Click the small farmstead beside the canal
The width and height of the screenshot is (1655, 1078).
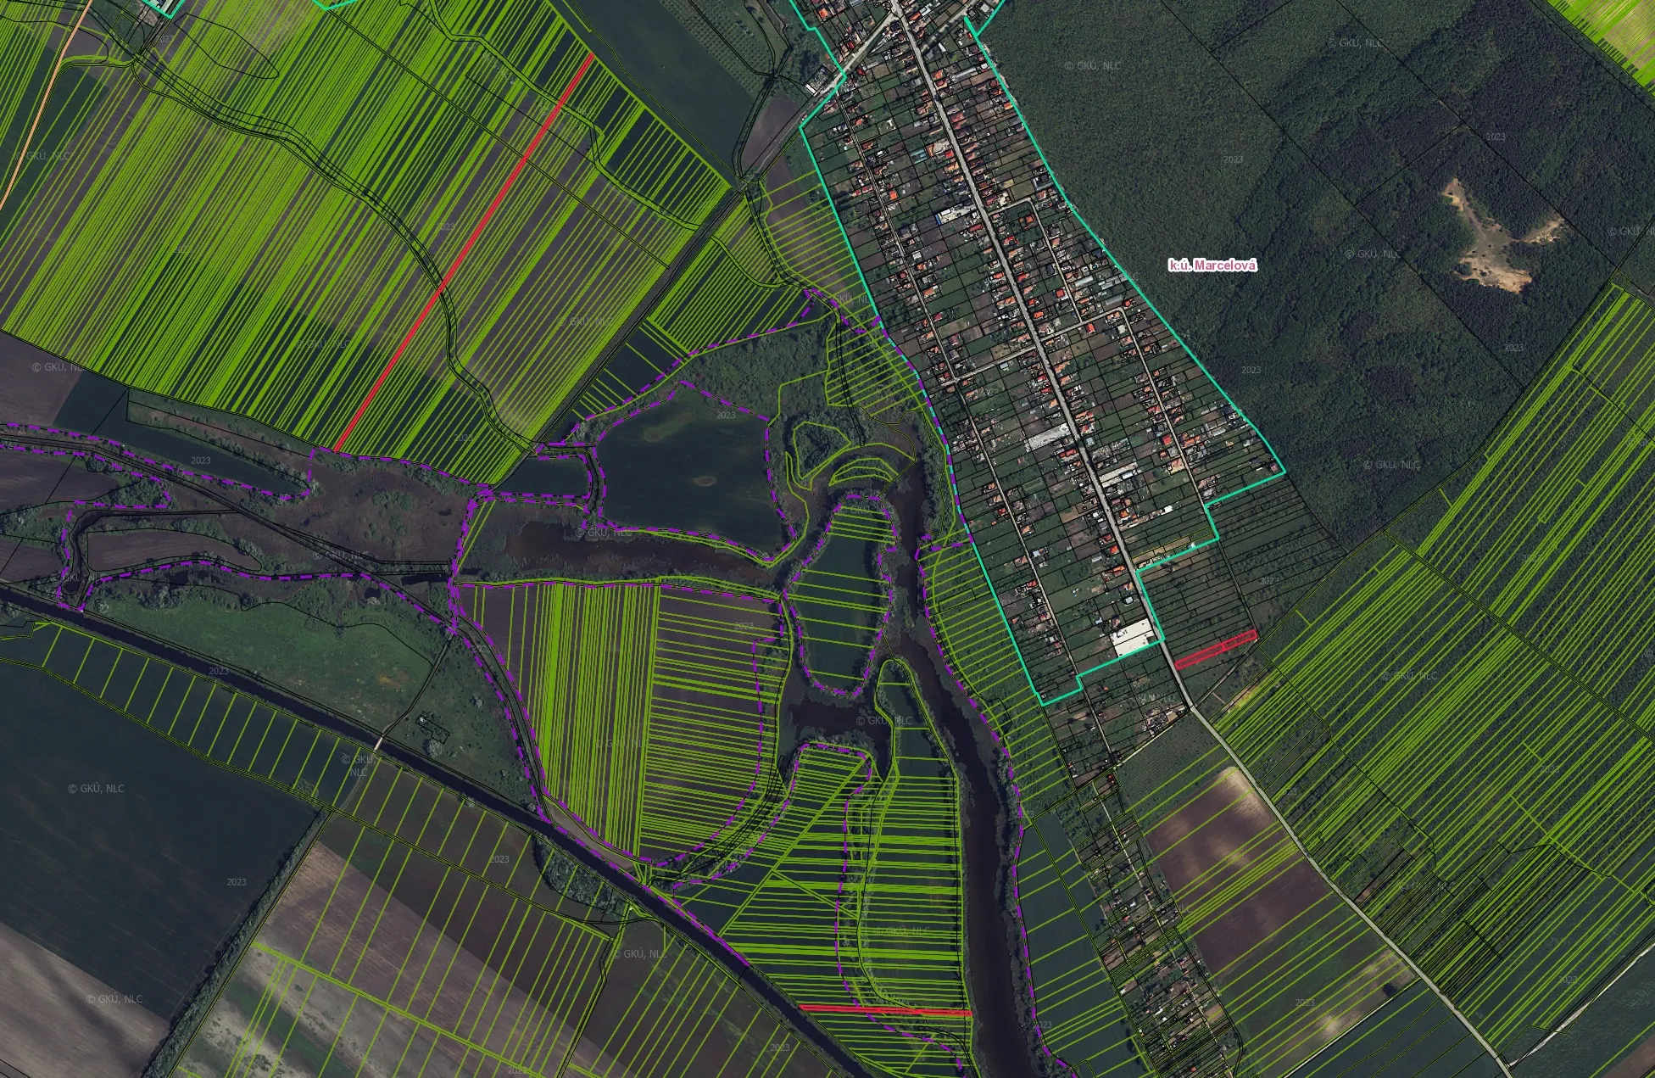point(431,727)
